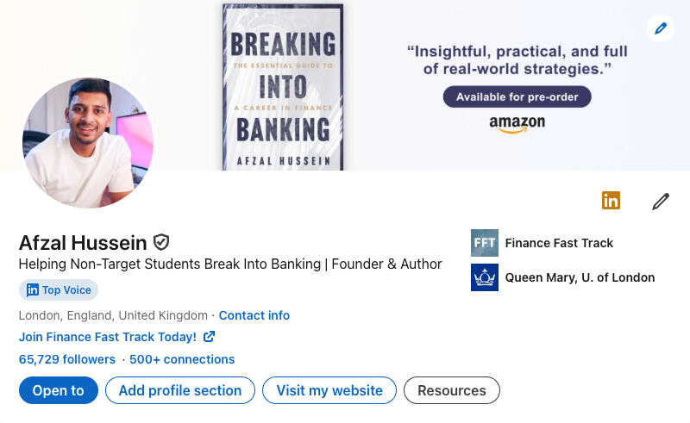
Task: Click the verification shield badge by name
Action: click(161, 242)
